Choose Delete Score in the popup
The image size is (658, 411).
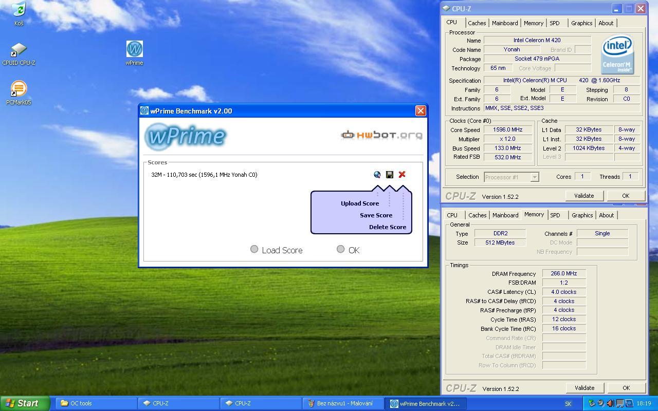coord(388,227)
